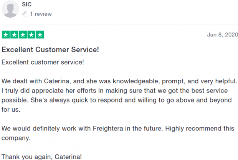The image size is (238, 160).
Task: Click the divider line below reviewer header
Action: click(x=120, y=24)
